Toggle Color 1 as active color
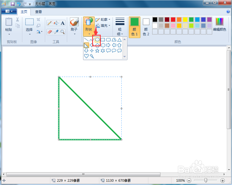Image resolution: width=232 pixels, height=185 pixels. click(135, 27)
